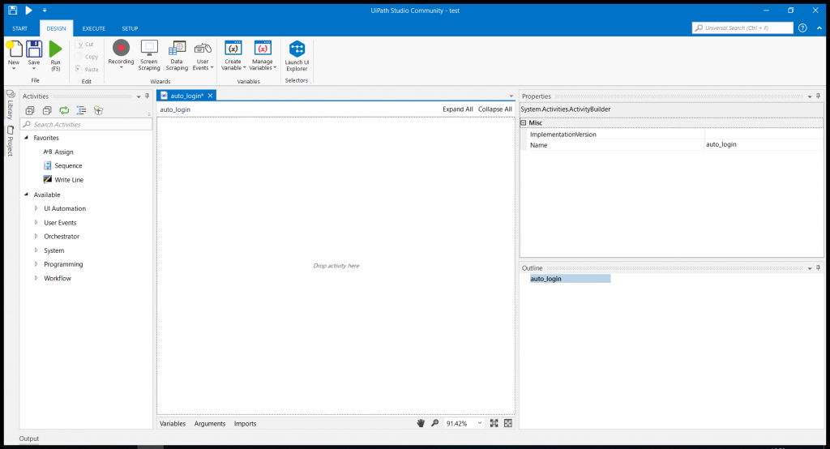Screen dimensions: 830x449
Task: Click the Universal Search box
Action: tap(742, 28)
